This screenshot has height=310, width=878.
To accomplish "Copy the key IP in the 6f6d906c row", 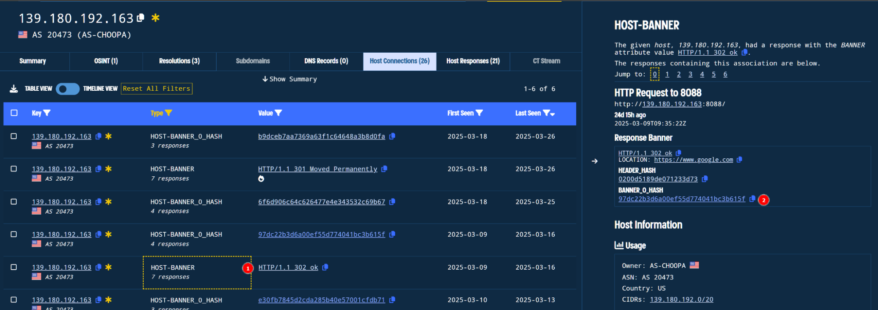I will (x=98, y=202).
